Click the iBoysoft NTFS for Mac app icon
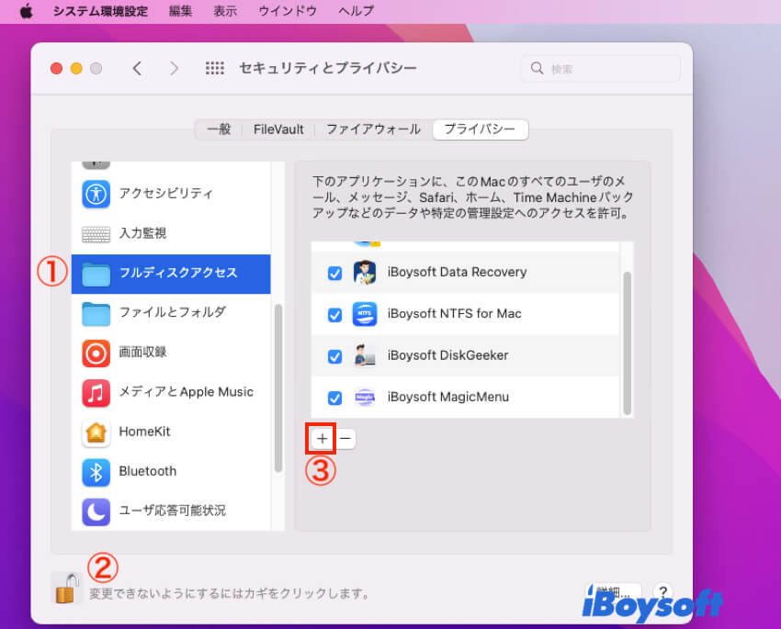Screen dimensions: 781x629 click(x=365, y=314)
